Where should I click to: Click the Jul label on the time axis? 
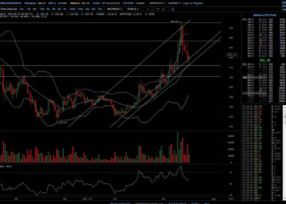pyautogui.click(x=163, y=199)
